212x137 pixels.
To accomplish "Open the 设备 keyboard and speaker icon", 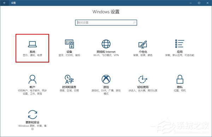I will (69, 44).
